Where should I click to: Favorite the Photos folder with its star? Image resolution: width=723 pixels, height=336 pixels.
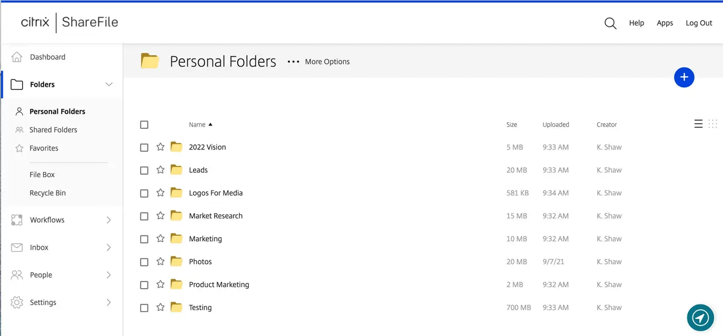point(160,262)
